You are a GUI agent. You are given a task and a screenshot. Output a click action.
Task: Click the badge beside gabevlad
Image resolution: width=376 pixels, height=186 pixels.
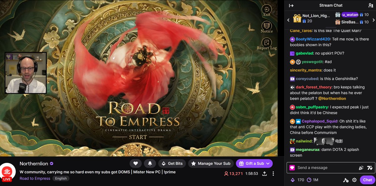[292, 53]
